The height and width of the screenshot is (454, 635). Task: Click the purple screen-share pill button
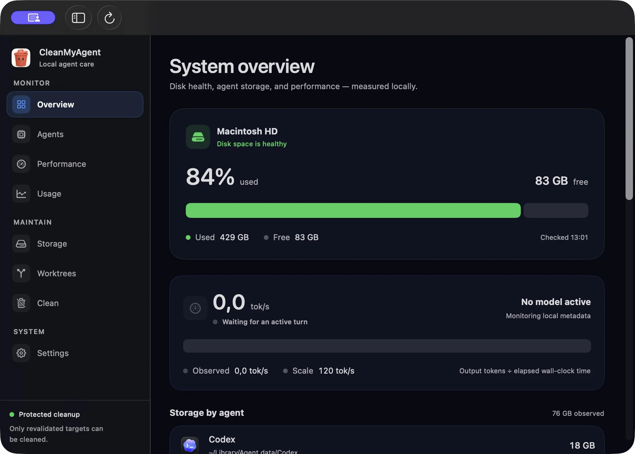click(33, 18)
